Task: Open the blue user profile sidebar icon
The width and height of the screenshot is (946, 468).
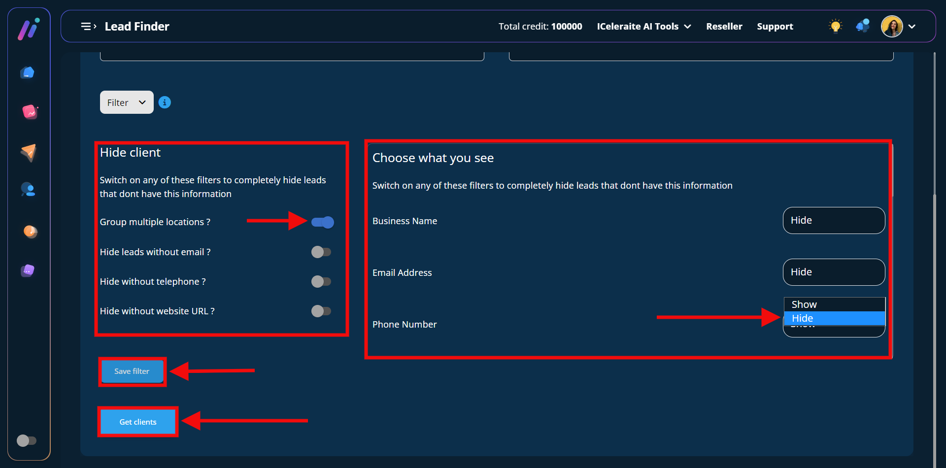Action: pos(28,190)
